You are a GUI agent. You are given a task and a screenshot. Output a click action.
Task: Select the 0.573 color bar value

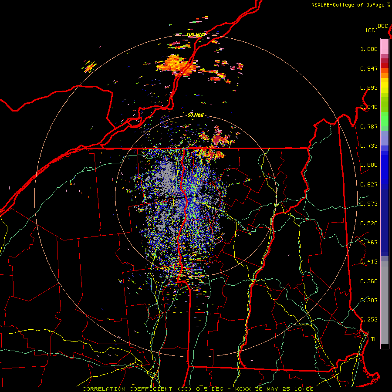(369, 204)
